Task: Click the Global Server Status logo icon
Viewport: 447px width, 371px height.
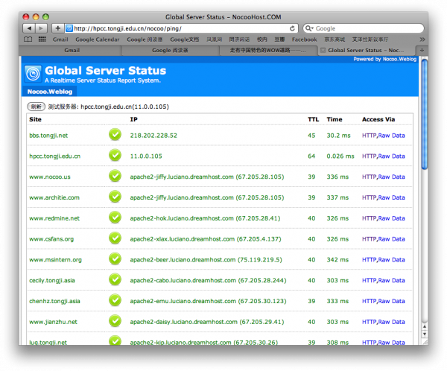Action: (x=33, y=72)
